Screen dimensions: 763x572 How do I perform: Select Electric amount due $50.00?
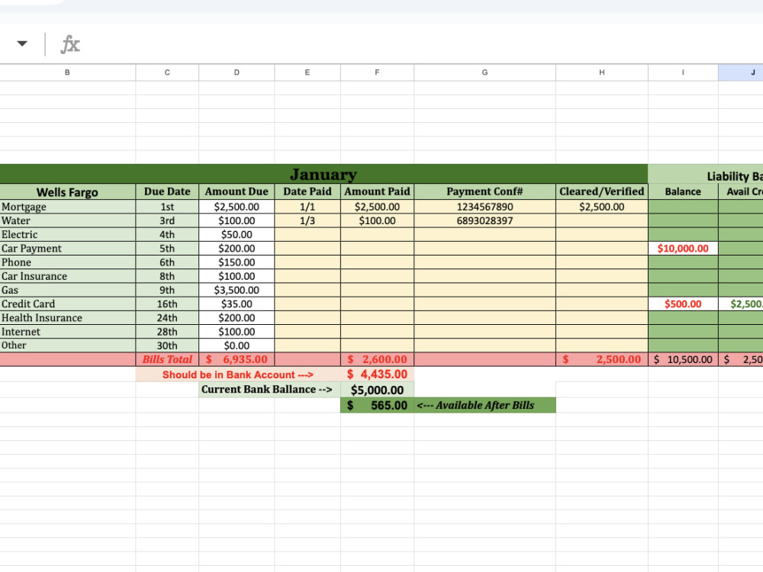click(x=237, y=234)
